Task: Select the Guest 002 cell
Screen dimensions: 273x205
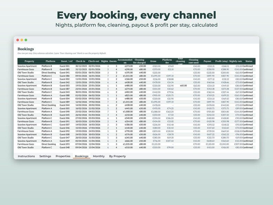Action: (65, 79)
